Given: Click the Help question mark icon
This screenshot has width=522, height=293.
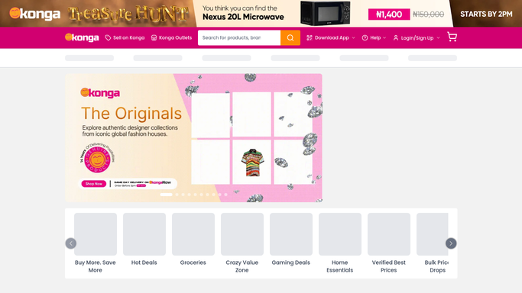Looking at the screenshot, I should point(365,38).
